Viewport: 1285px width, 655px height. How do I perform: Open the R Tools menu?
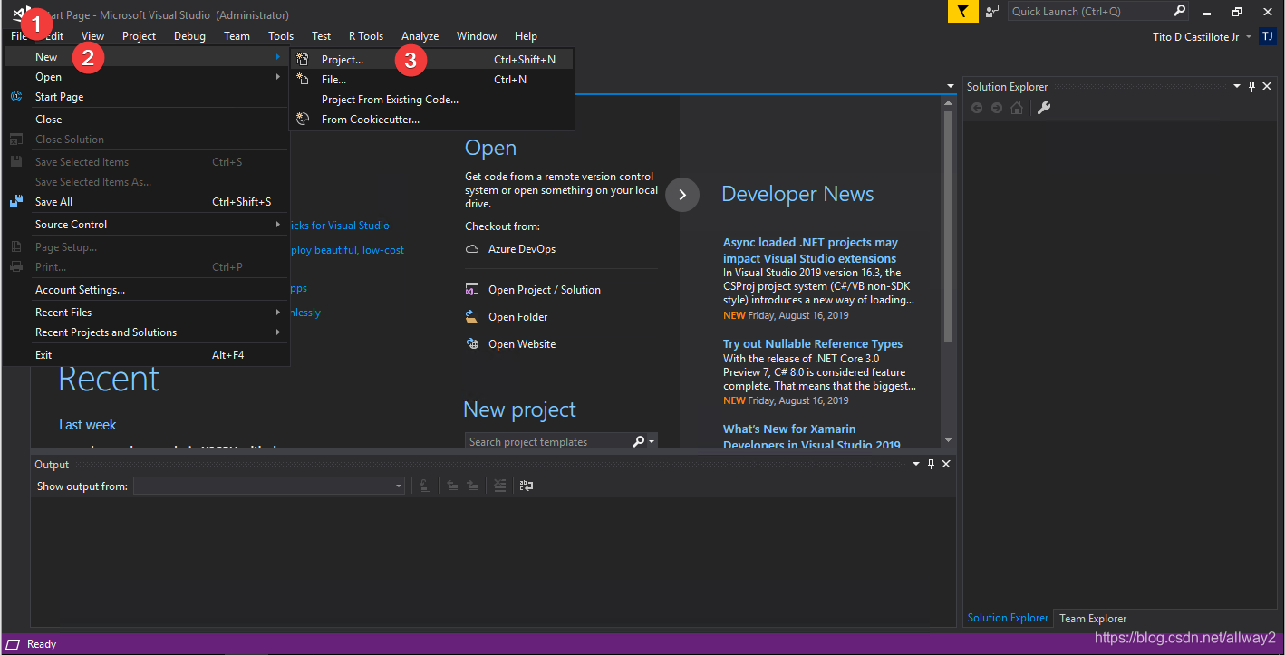coord(366,36)
